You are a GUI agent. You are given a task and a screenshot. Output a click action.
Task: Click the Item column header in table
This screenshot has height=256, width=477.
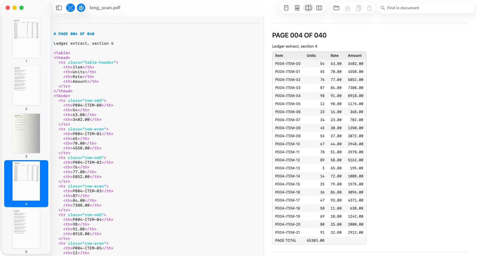click(x=279, y=56)
